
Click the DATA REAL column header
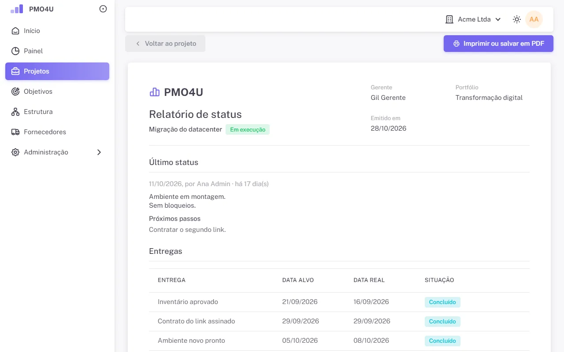pos(369,280)
